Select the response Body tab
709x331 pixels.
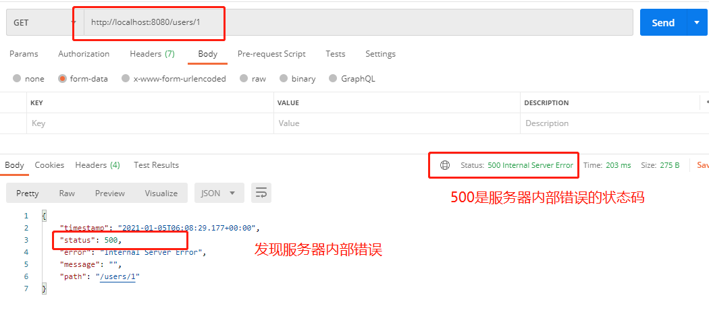(x=14, y=165)
